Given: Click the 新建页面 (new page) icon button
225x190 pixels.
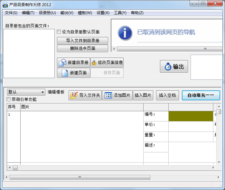Looking at the screenshot, I should click(x=73, y=73).
